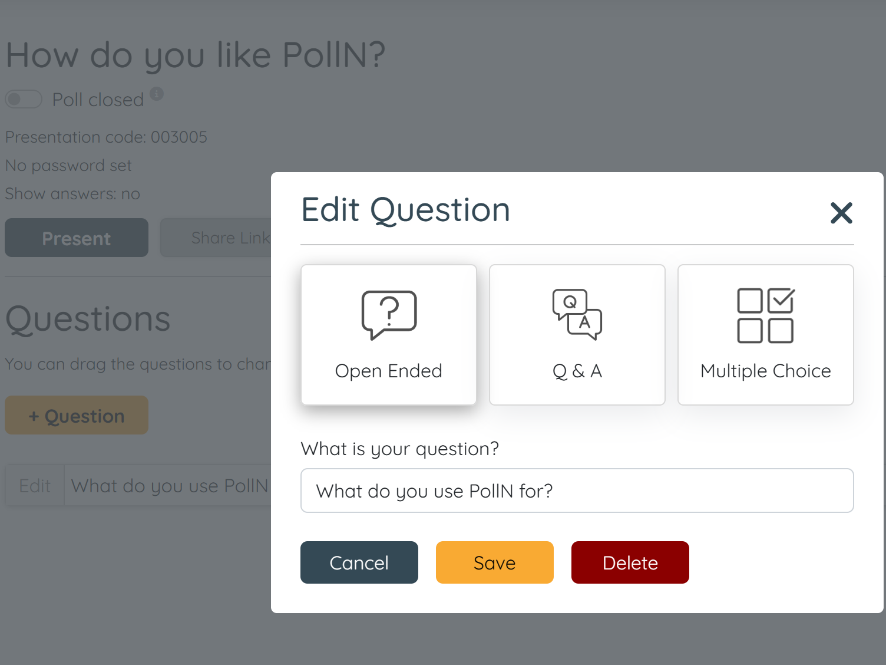The width and height of the screenshot is (886, 665).
Task: Edit the question 'What do you use PollN'
Action: click(x=35, y=485)
